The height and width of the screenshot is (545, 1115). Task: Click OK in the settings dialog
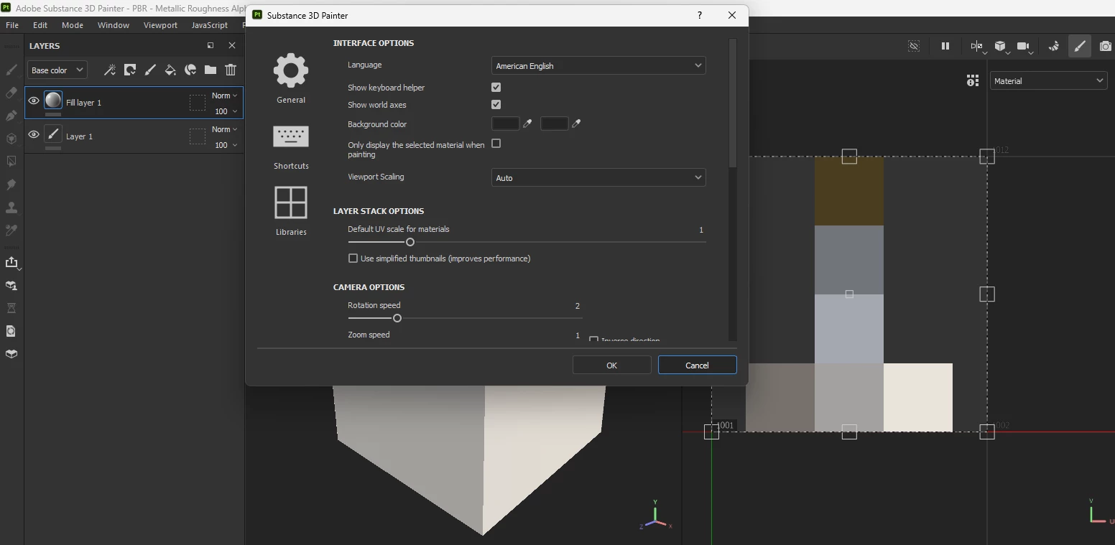coord(611,365)
